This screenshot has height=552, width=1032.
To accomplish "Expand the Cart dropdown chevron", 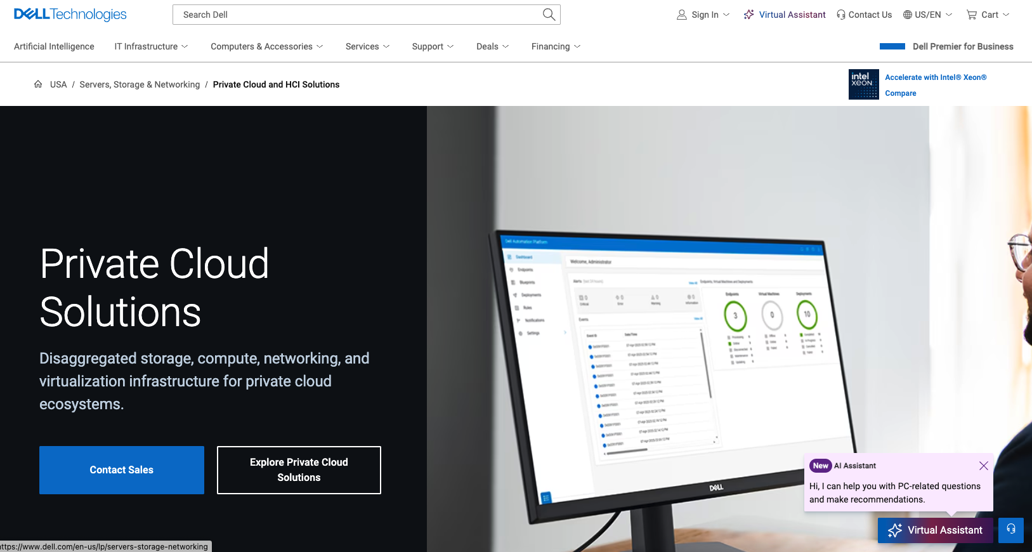I will [1006, 15].
